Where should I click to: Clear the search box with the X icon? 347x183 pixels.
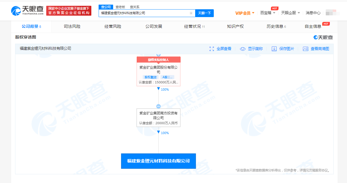coord(191,13)
